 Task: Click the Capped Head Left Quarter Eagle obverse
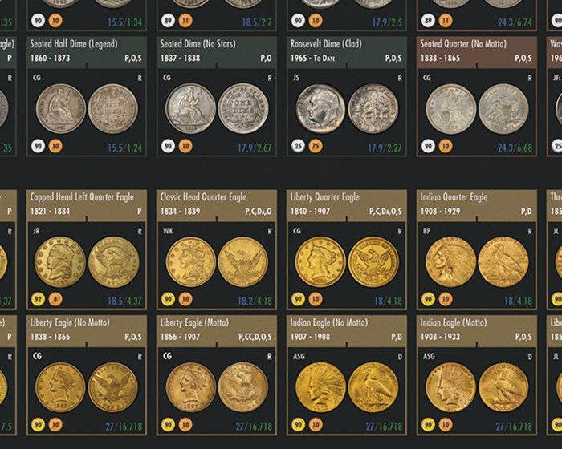pyautogui.click(x=60, y=262)
